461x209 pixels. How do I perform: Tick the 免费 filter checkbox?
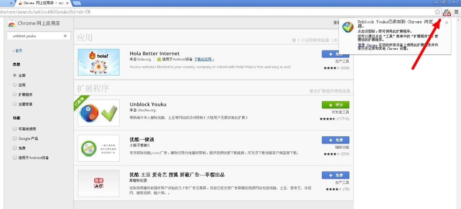point(15,148)
